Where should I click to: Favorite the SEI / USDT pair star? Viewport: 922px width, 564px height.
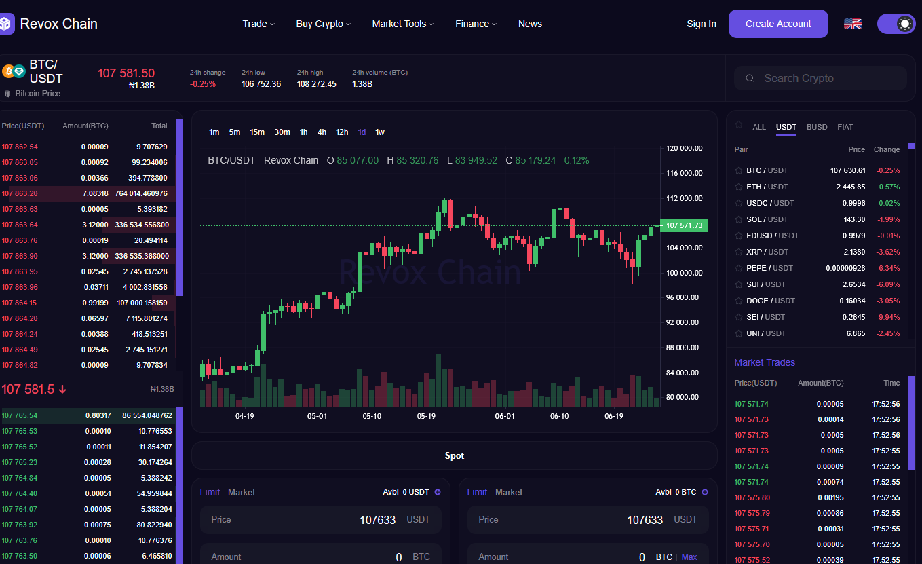pyautogui.click(x=739, y=317)
